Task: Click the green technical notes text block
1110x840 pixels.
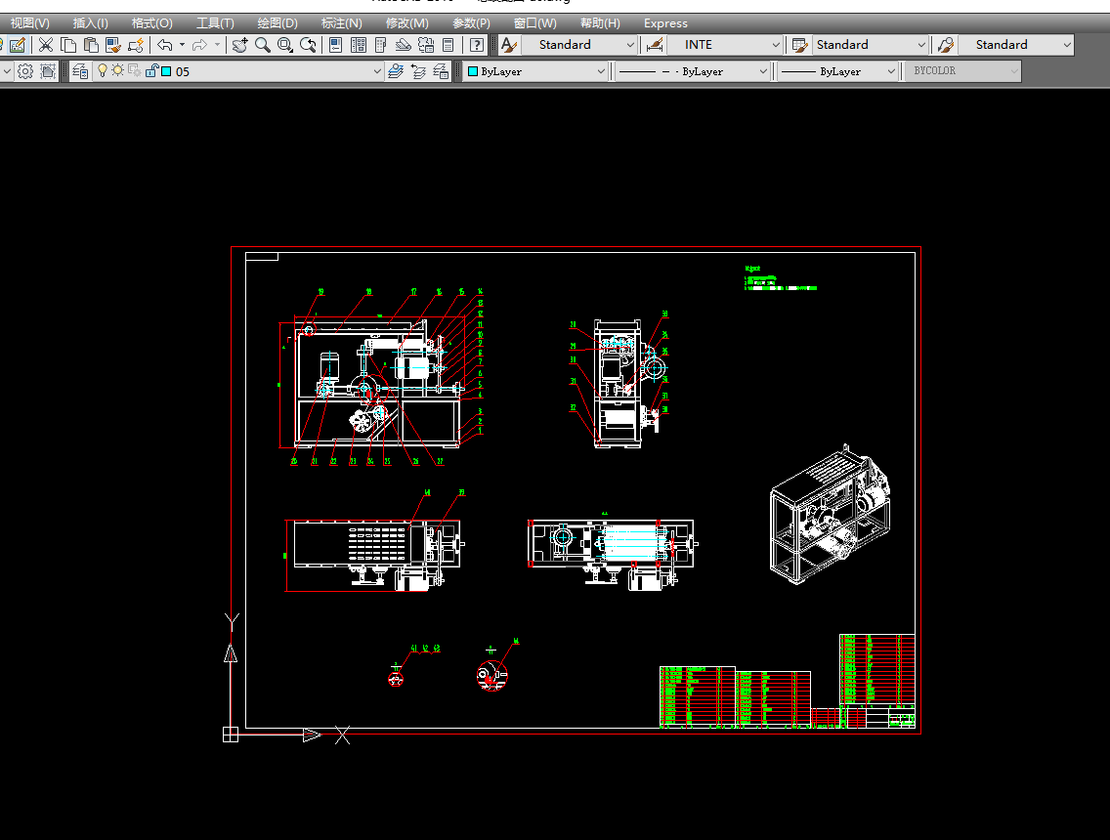Action: (781, 278)
